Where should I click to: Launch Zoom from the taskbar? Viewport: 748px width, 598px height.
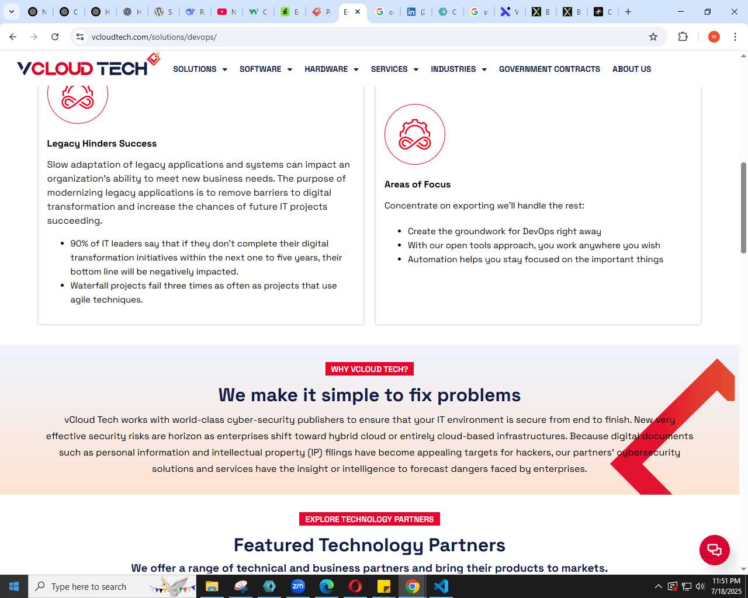[298, 586]
